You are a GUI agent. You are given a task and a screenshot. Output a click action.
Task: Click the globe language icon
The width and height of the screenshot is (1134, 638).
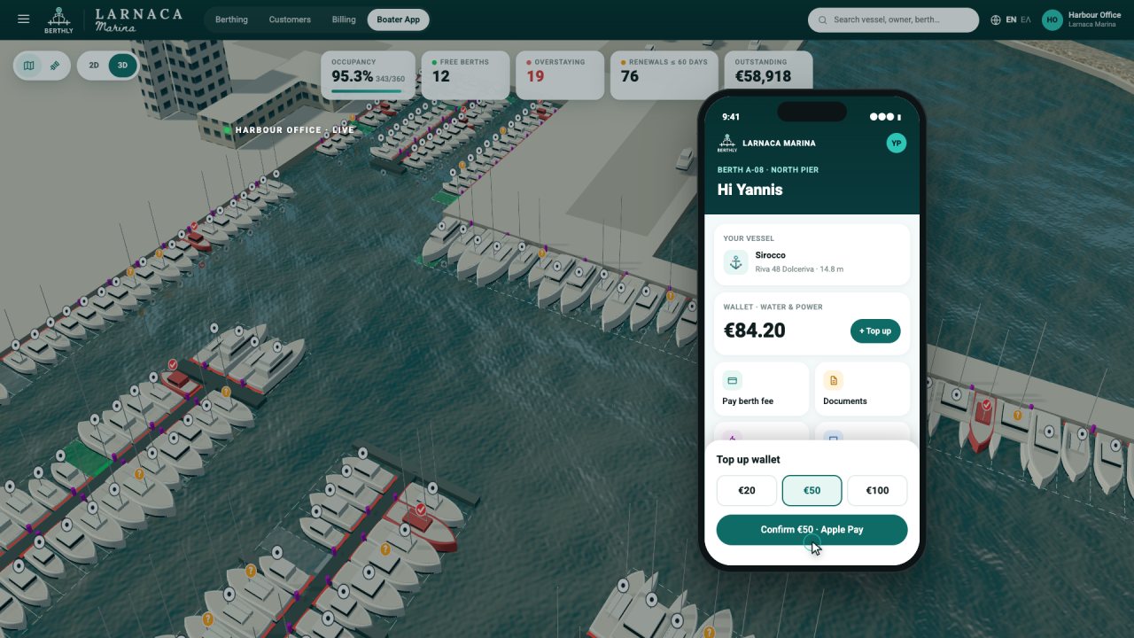[996, 19]
